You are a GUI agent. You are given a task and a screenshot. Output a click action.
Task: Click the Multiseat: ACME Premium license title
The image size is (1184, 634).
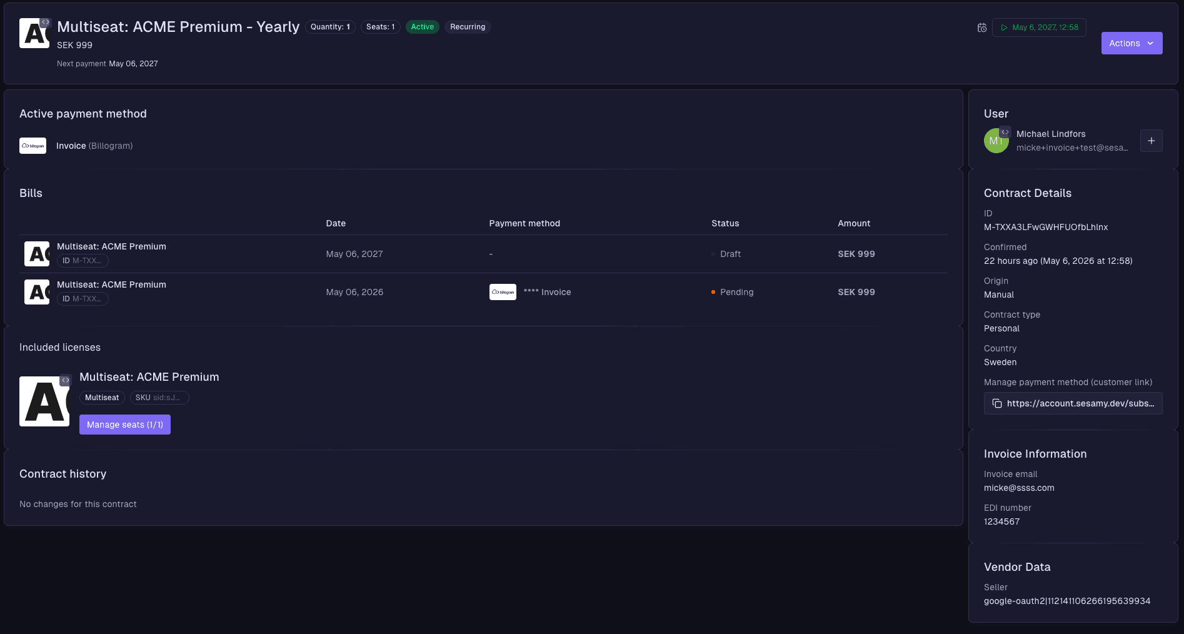tap(149, 377)
